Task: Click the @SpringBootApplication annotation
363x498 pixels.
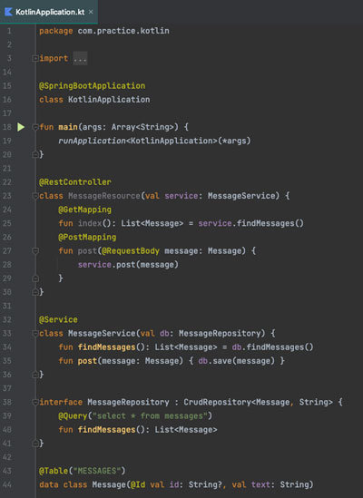Action: point(93,86)
